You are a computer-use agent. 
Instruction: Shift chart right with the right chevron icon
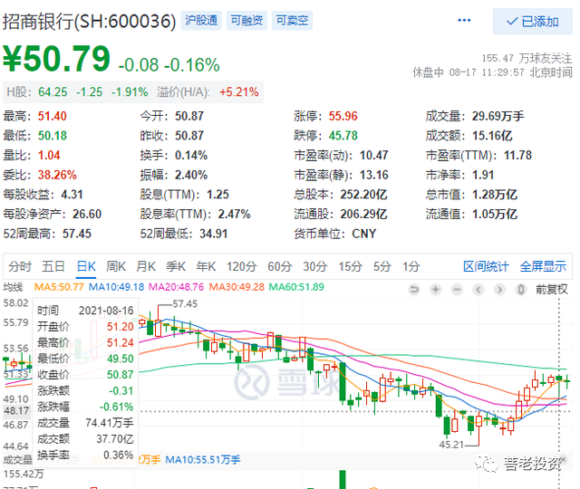point(499,289)
